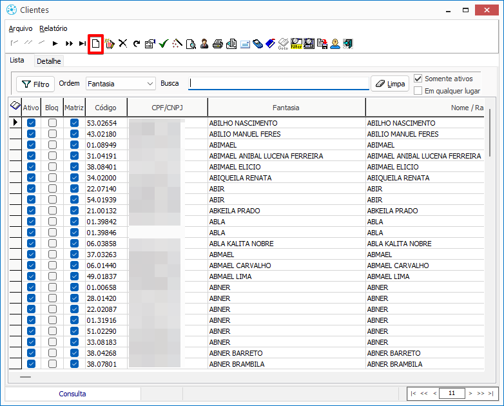Enable the Em qualquer lugar checkbox
This screenshot has width=504, height=406.
tap(418, 91)
